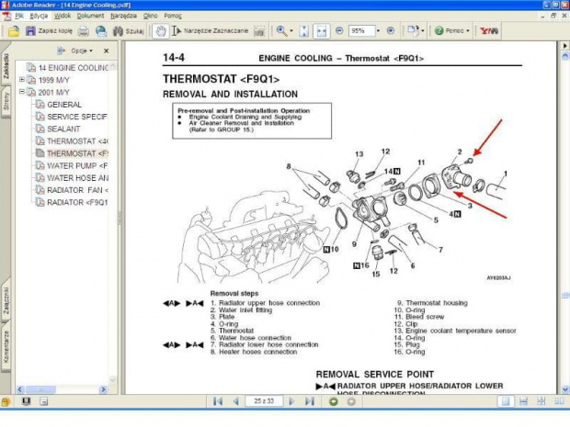
Task: Click the page number field 25 z 33
Action: pos(264,401)
